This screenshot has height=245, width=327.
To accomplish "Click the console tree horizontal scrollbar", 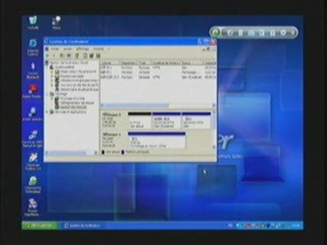I will pos(72,153).
